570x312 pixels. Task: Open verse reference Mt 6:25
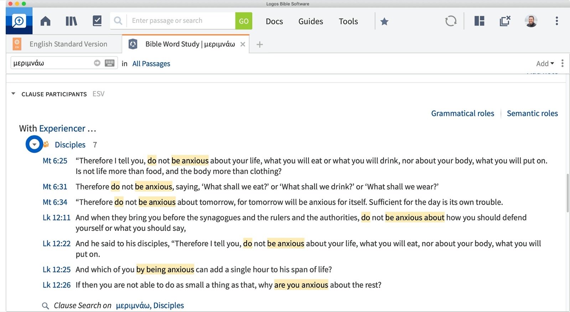(55, 161)
